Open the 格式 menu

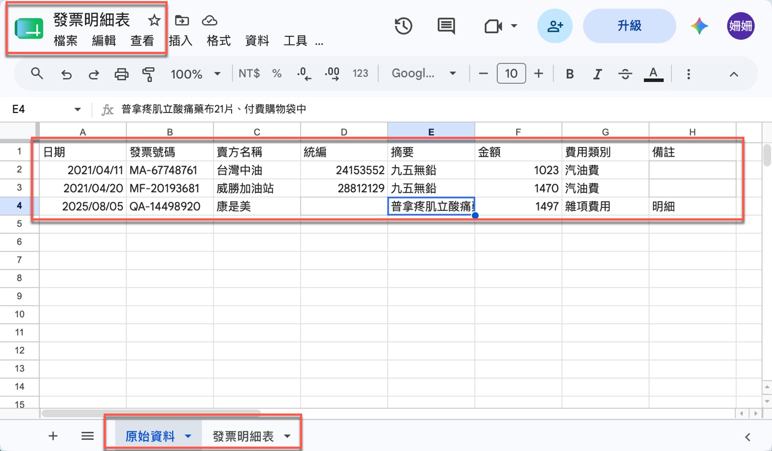pyautogui.click(x=219, y=41)
